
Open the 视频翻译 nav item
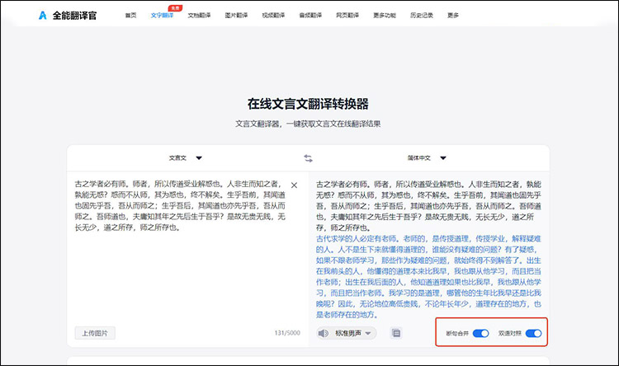pos(273,16)
